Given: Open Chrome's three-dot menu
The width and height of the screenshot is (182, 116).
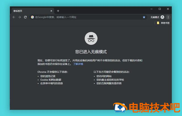Looking at the screenshot, I should coord(168,17).
